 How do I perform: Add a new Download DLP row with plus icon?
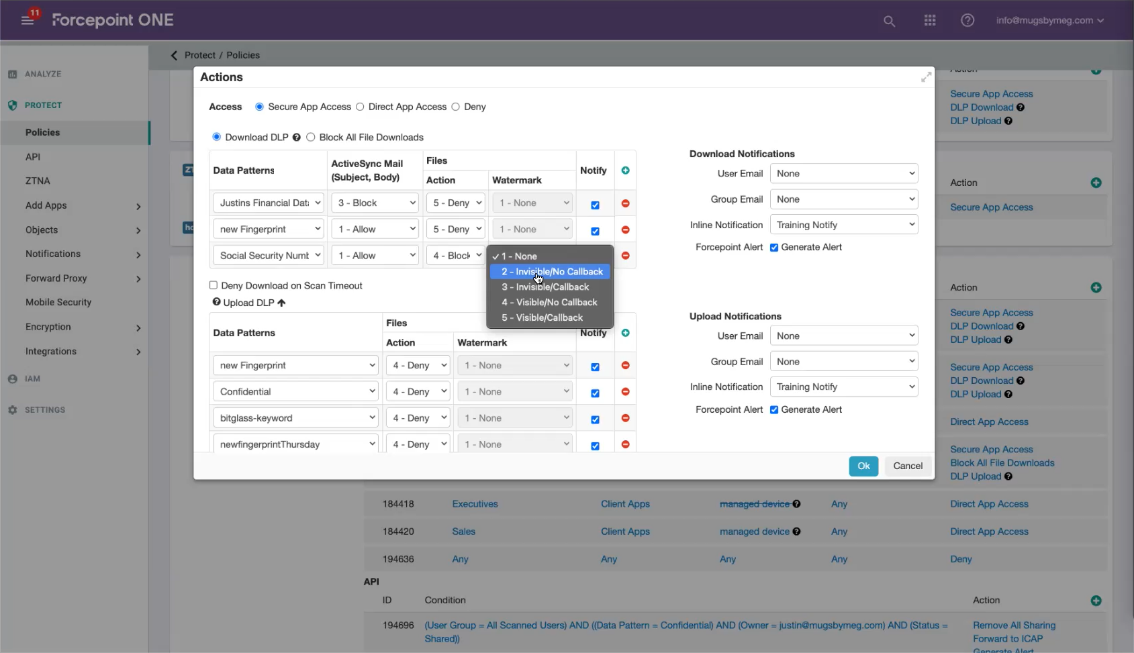(625, 170)
